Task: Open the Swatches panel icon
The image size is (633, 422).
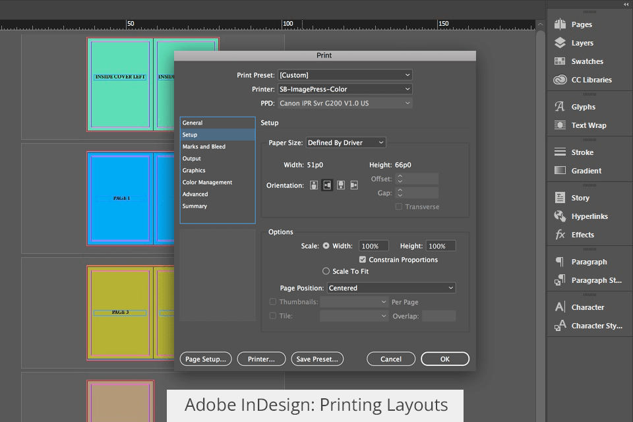Action: click(560, 61)
